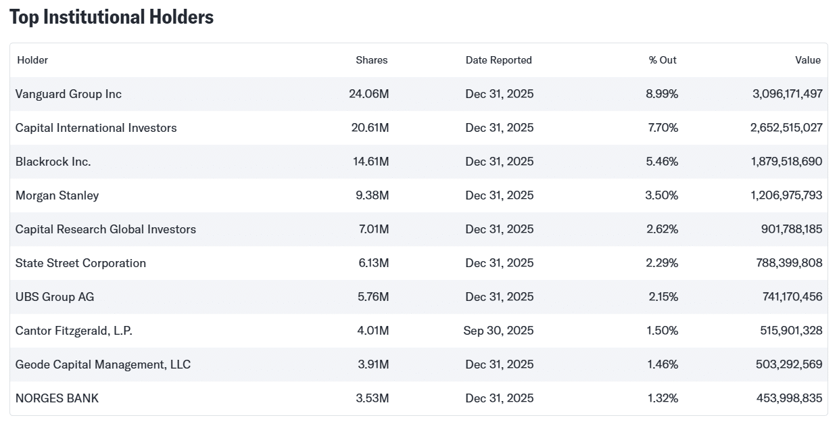This screenshot has height=422, width=839.
Task: Click the State Street Corporation entry
Action: pos(80,263)
